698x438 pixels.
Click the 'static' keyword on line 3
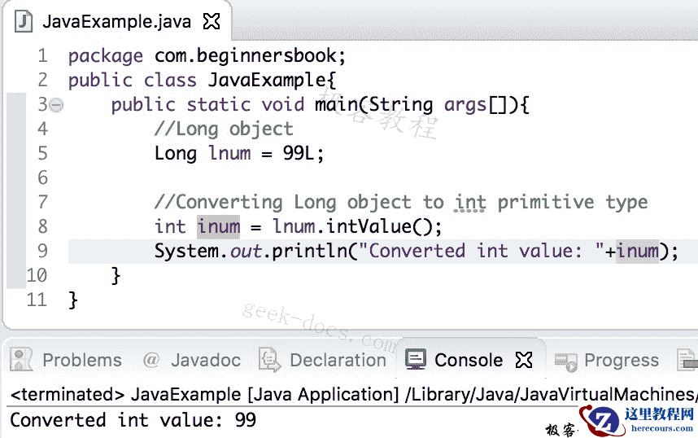(x=219, y=105)
